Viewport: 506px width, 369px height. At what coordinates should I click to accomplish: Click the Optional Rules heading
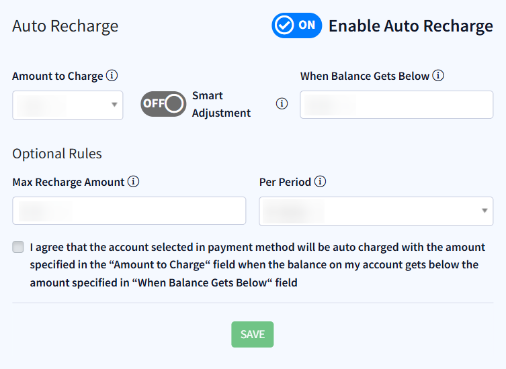57,154
